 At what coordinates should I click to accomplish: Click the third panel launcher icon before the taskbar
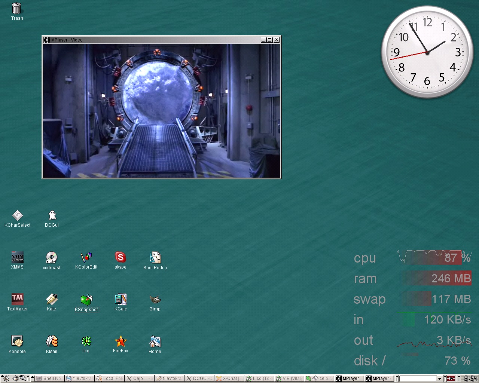(22, 379)
